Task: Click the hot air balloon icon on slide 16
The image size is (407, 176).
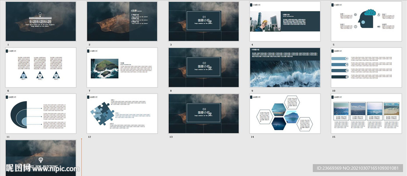Action: (x=41, y=160)
